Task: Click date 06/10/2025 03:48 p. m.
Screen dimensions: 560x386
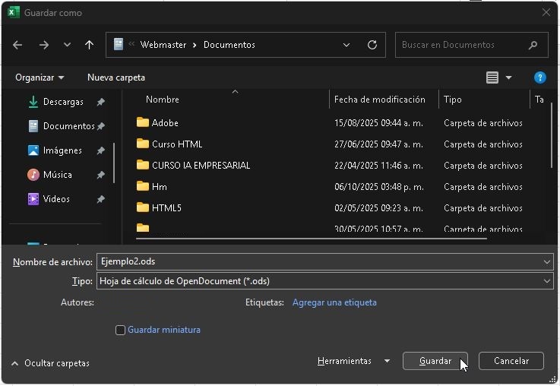Action: click(x=379, y=187)
